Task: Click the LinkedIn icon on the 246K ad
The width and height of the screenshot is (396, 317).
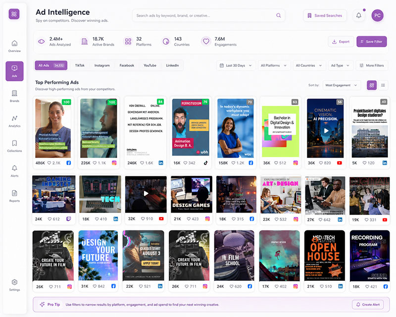Action: click(x=161, y=163)
